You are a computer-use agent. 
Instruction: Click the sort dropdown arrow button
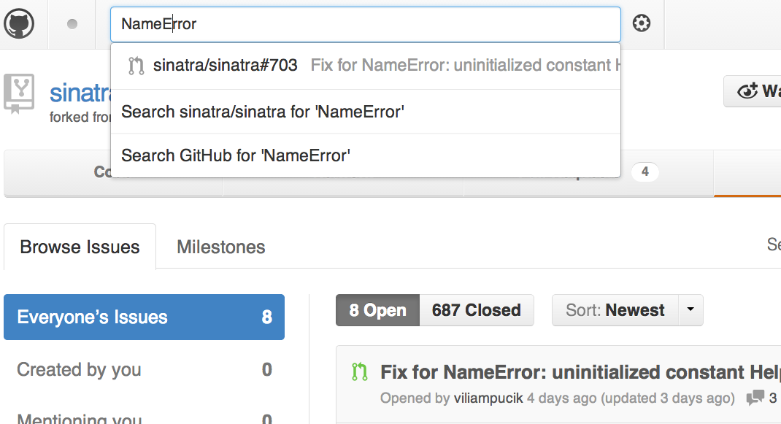pyautogui.click(x=690, y=310)
